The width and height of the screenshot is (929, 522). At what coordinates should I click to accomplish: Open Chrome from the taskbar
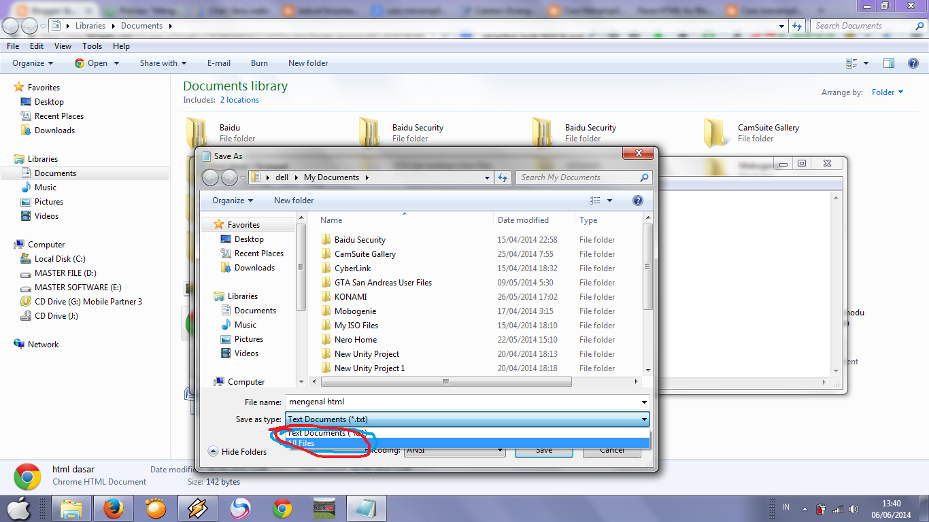(282, 508)
